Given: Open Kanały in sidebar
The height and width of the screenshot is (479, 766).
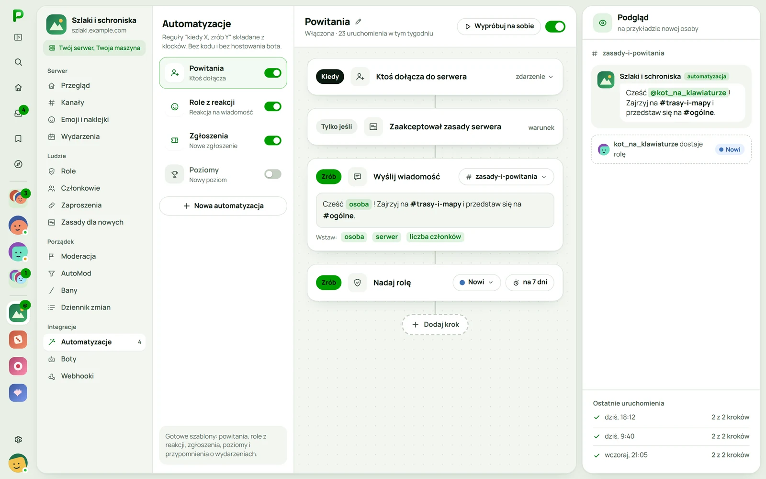Looking at the screenshot, I should [94, 103].
